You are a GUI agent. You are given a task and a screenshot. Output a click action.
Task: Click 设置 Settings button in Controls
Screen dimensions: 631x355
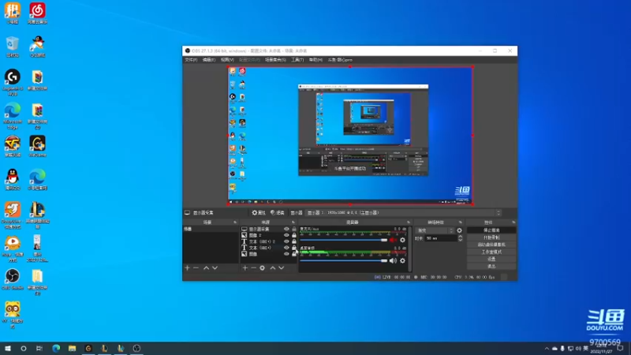point(491,260)
